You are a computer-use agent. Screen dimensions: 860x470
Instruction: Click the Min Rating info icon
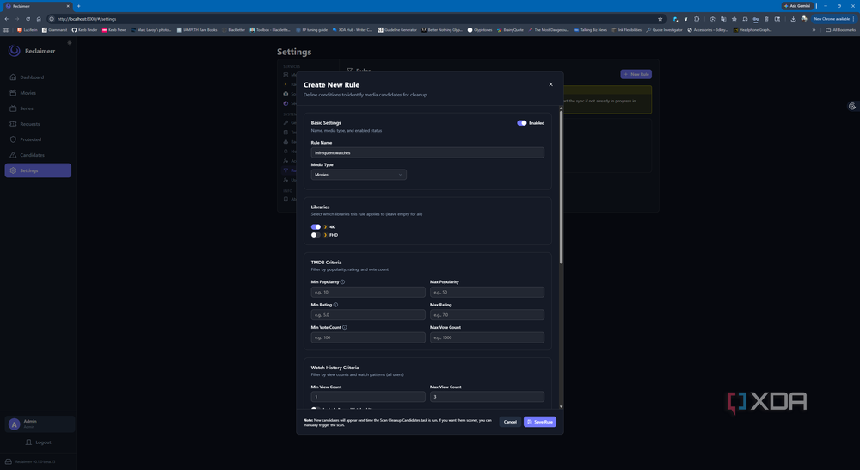tap(335, 305)
